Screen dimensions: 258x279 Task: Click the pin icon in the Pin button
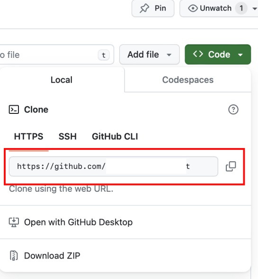pos(144,8)
